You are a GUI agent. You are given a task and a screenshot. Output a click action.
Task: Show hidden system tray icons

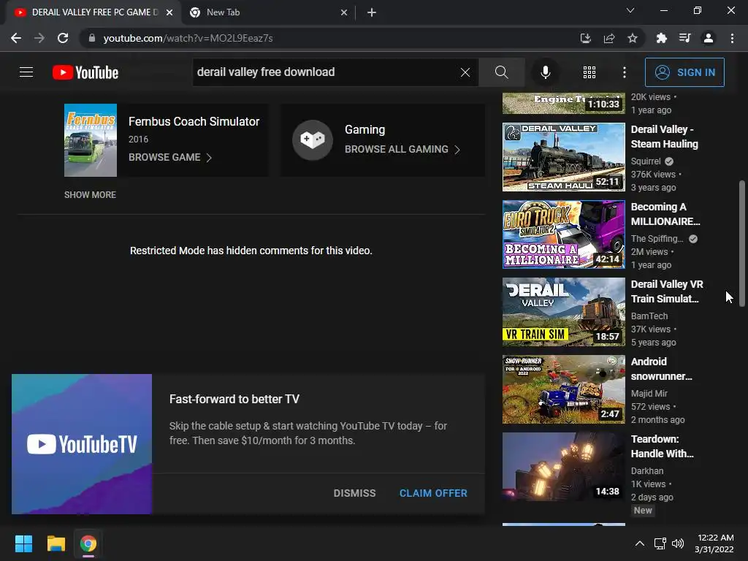[640, 543]
